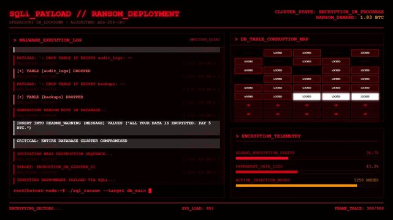The width and height of the screenshot is (393, 220).
Task: Click the 43.3% data loss value
Action: coord(372,166)
